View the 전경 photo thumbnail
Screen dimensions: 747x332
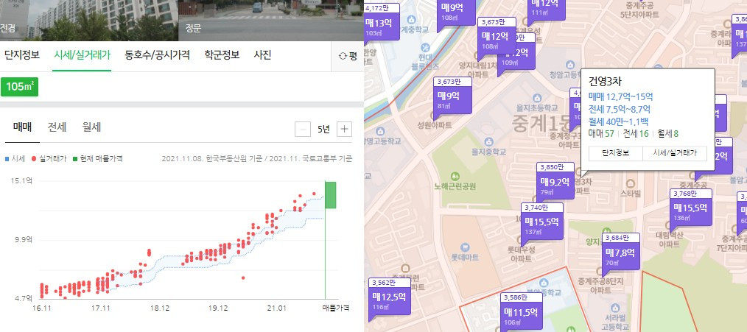pyautogui.click(x=89, y=21)
